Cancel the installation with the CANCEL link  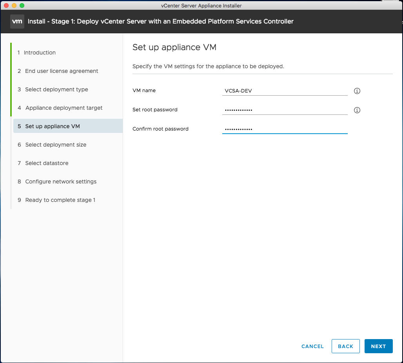[x=312, y=346]
